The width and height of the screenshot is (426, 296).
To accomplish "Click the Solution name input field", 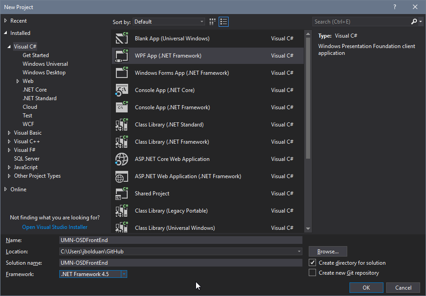I will [181, 262].
